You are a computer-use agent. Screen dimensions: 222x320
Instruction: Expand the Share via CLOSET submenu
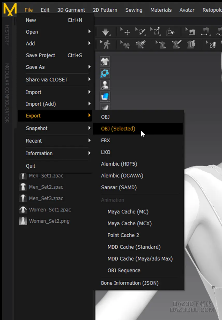(x=90, y=79)
